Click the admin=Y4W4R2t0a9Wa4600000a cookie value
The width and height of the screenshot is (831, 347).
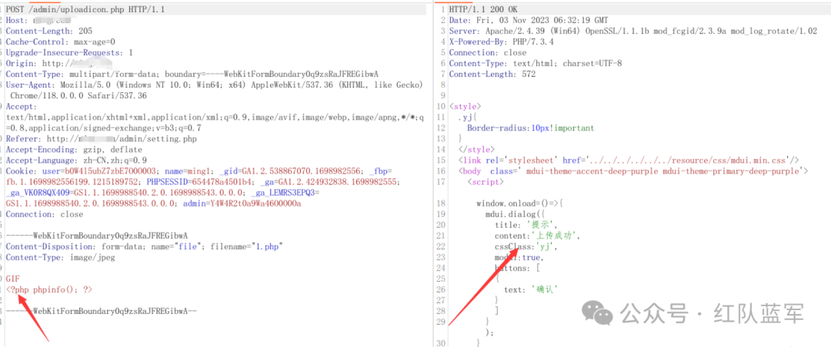click(242, 203)
